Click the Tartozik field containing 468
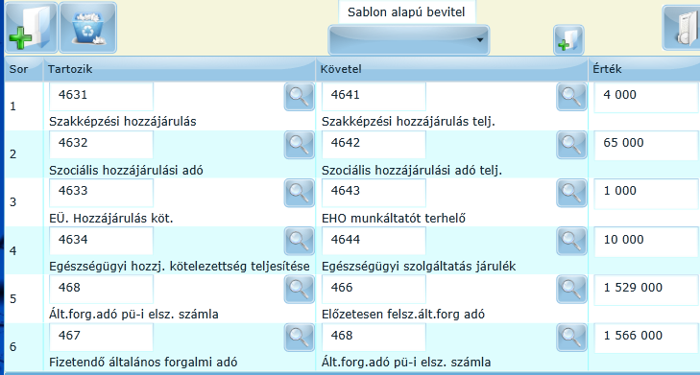 click(x=102, y=289)
